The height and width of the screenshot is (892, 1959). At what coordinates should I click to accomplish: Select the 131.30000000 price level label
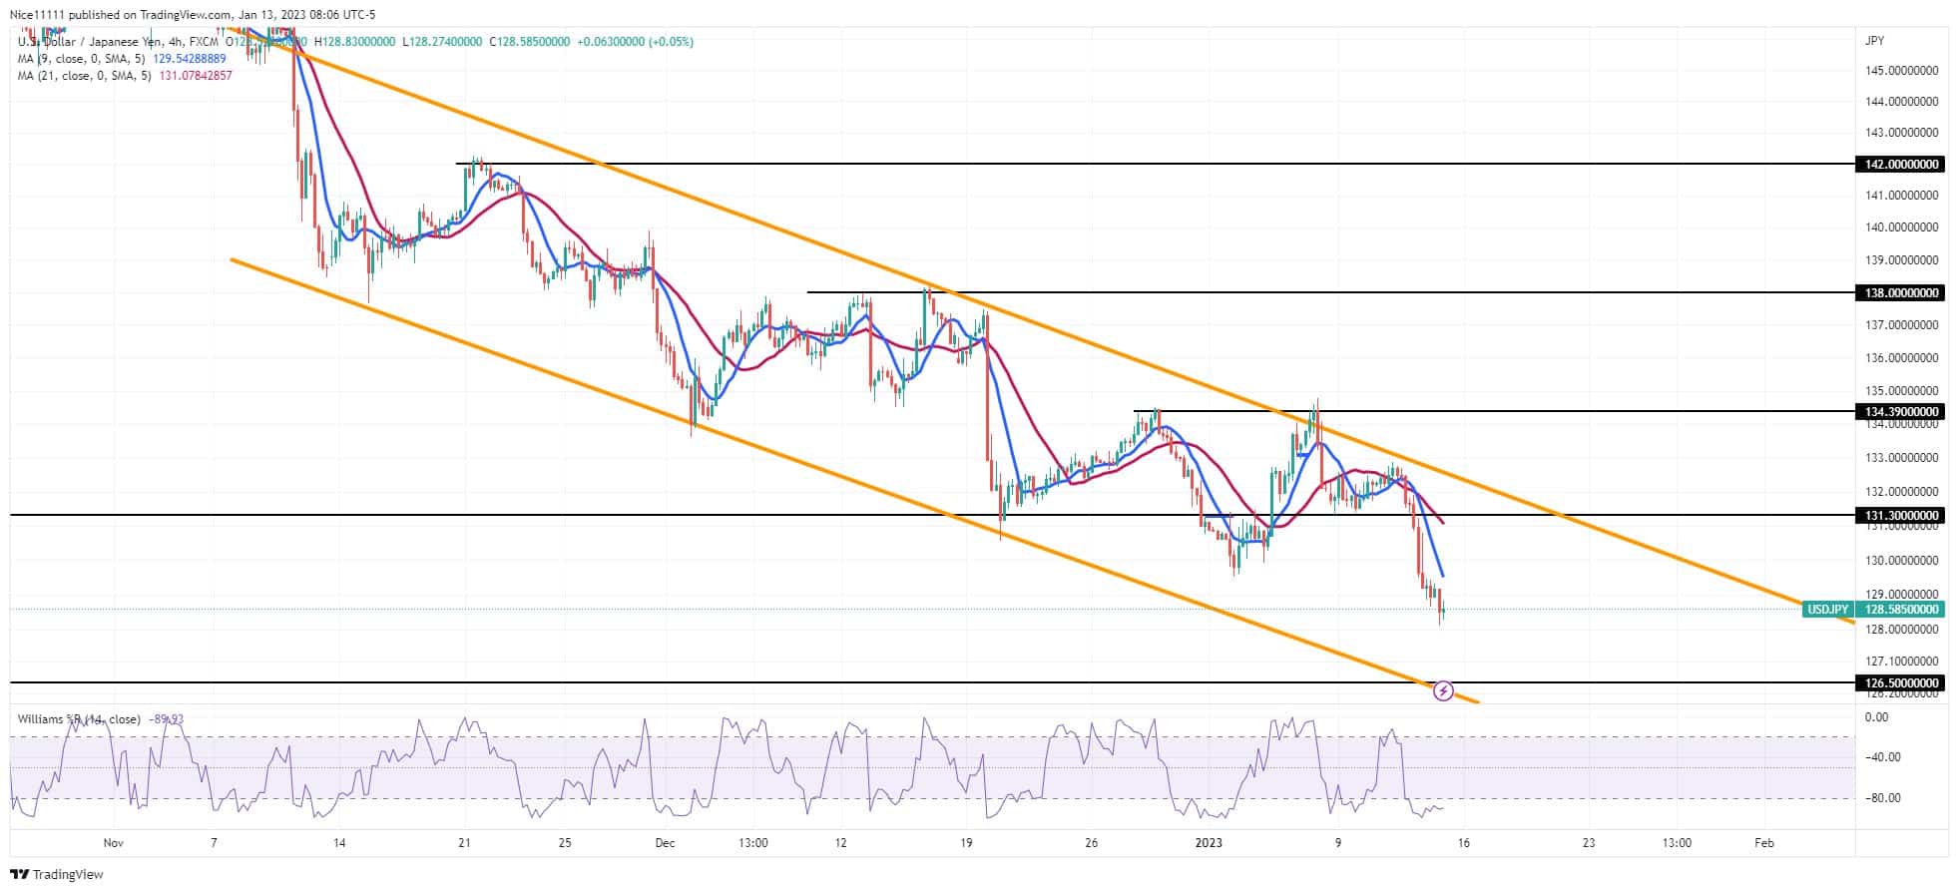pyautogui.click(x=1900, y=515)
